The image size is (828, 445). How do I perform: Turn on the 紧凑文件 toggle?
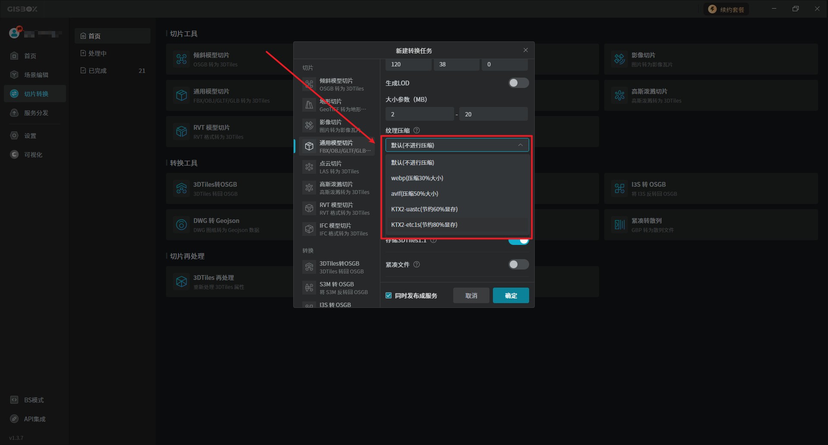click(518, 265)
